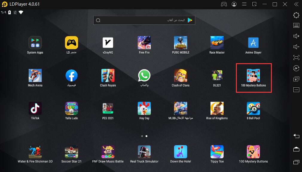302x172 pixels.
Task: Open Google Play from the search bar icon
Action: click(x=190, y=20)
